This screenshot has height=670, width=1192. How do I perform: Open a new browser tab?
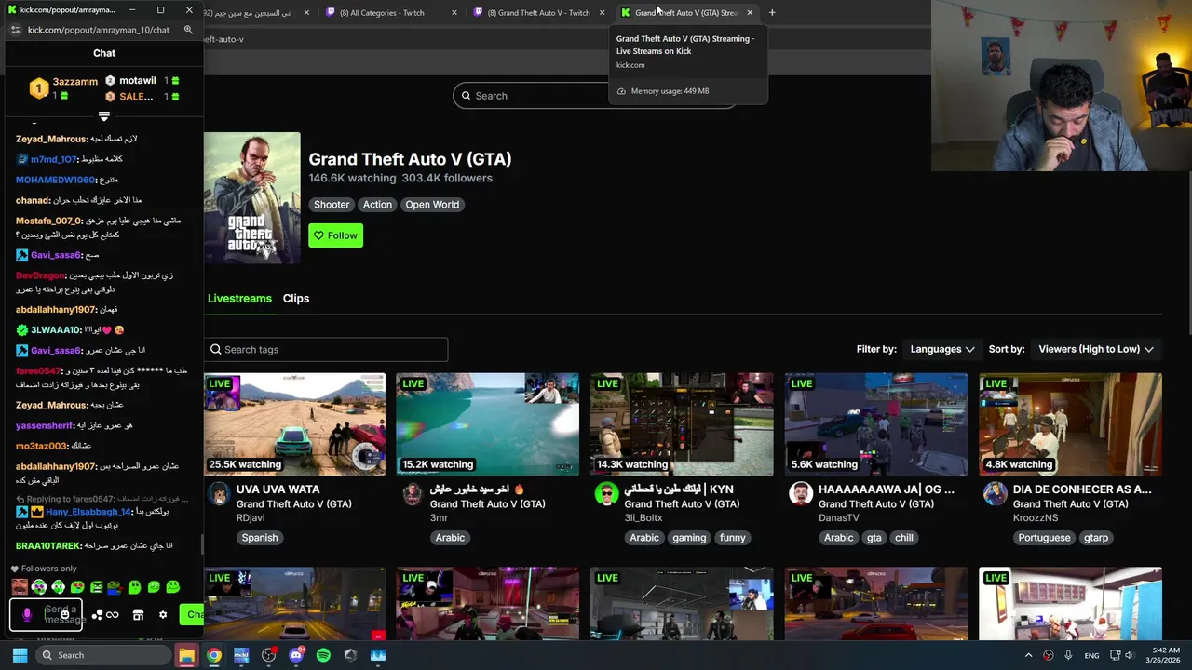click(772, 13)
